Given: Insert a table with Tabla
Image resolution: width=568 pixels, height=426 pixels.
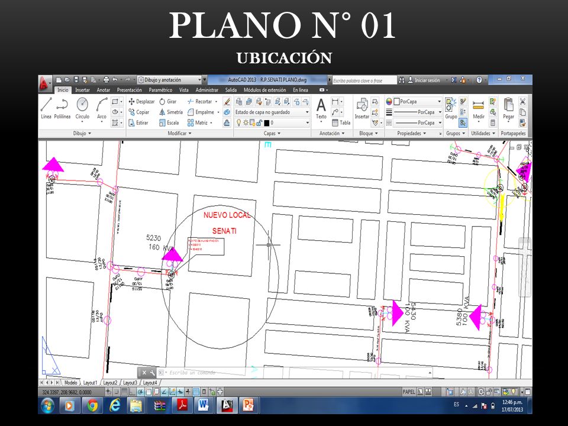Looking at the screenshot, I should pyautogui.click(x=341, y=123).
